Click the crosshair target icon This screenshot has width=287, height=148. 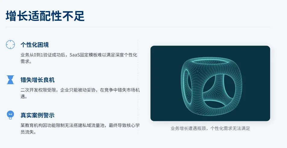pos(11,44)
